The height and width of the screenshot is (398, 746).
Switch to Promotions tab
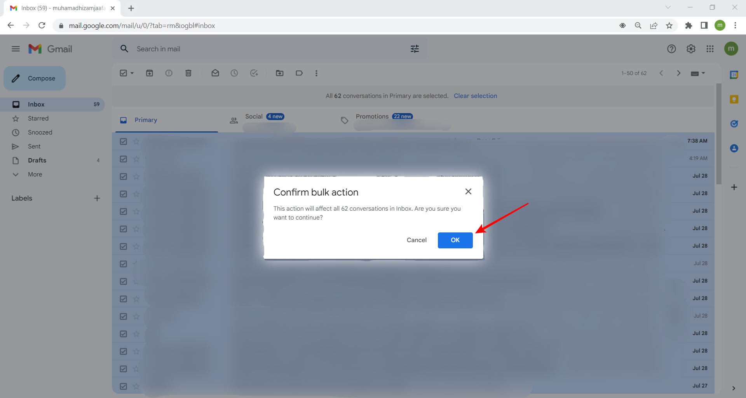coord(389,120)
